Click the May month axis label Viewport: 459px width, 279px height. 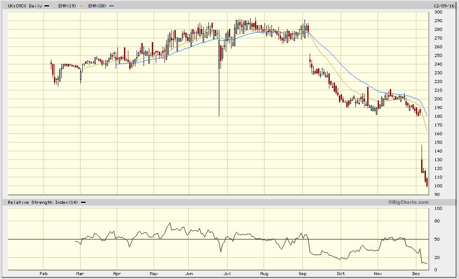click(154, 274)
